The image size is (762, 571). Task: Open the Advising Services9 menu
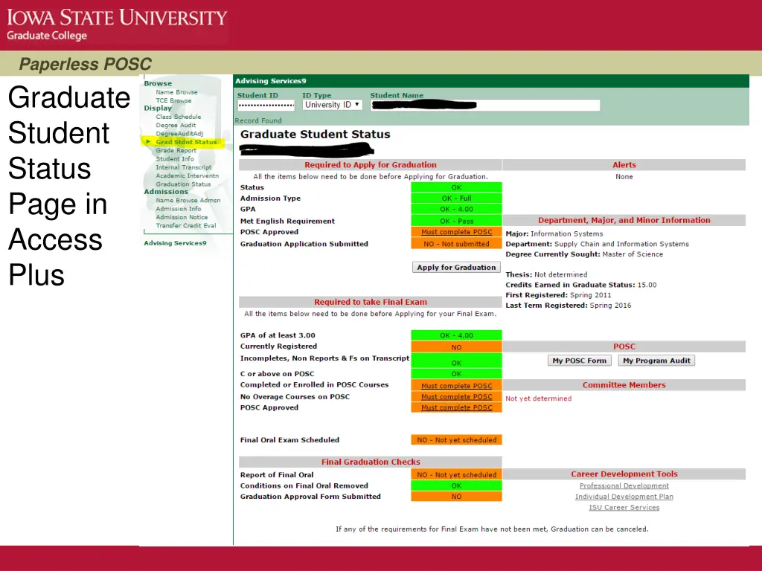click(175, 242)
